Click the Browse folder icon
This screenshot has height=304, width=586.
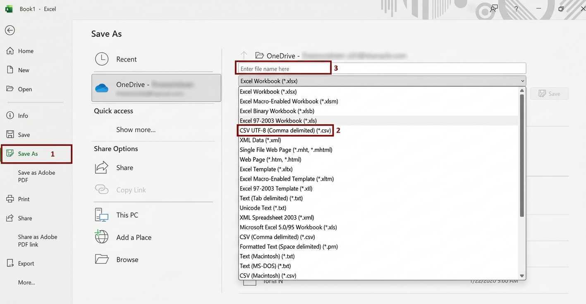pyautogui.click(x=102, y=259)
